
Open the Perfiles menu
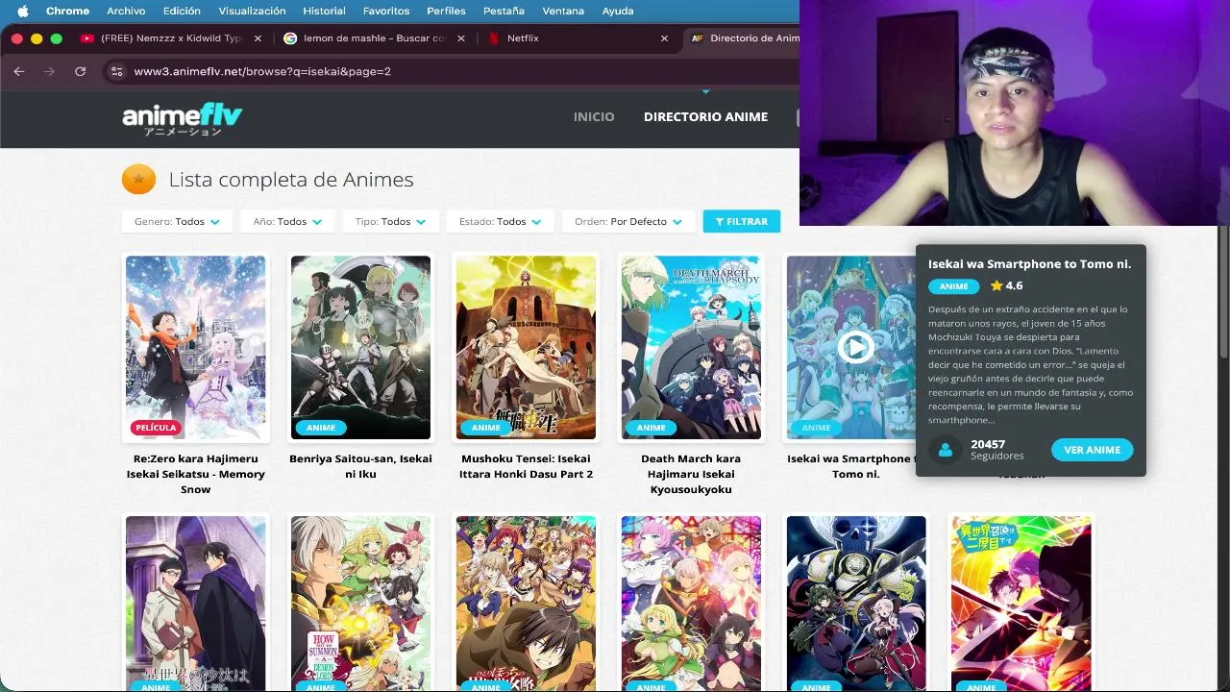click(x=446, y=11)
